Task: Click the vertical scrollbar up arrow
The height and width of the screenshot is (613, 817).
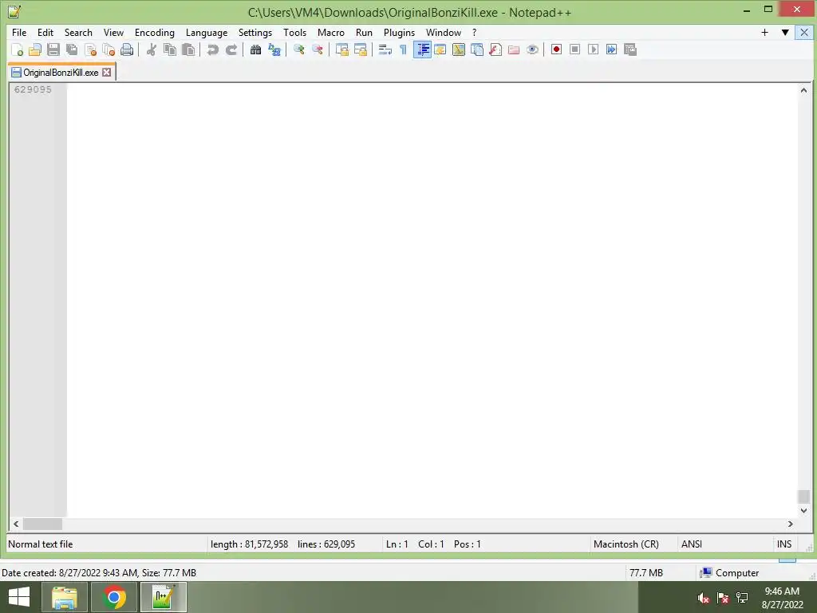Action: pos(803,90)
